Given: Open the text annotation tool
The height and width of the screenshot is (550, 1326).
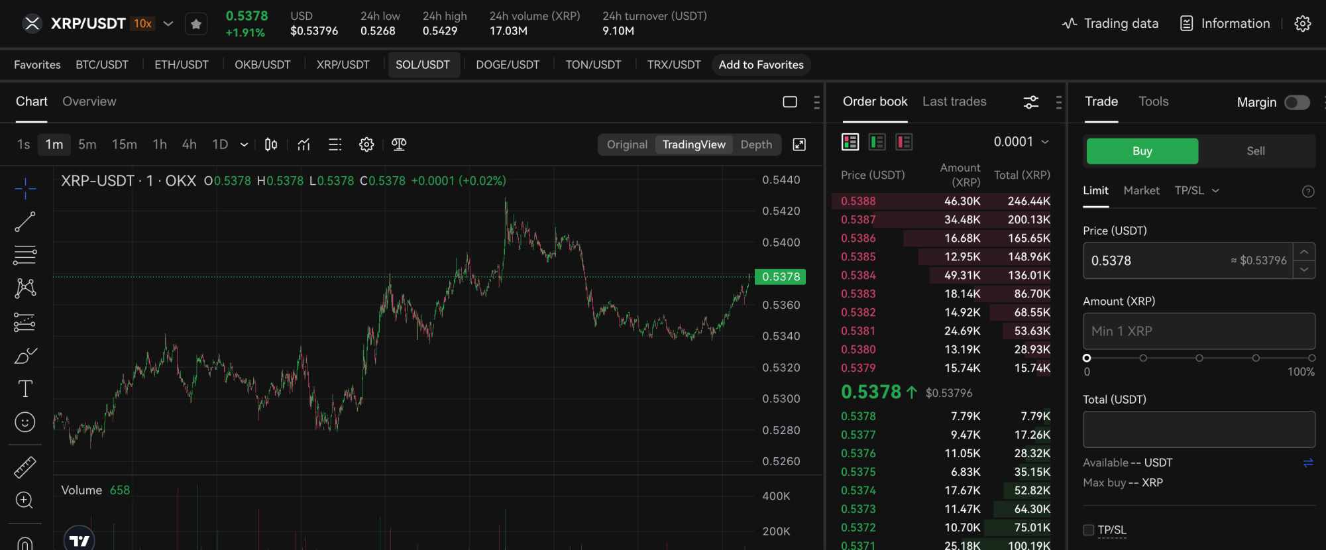Looking at the screenshot, I should click(25, 388).
